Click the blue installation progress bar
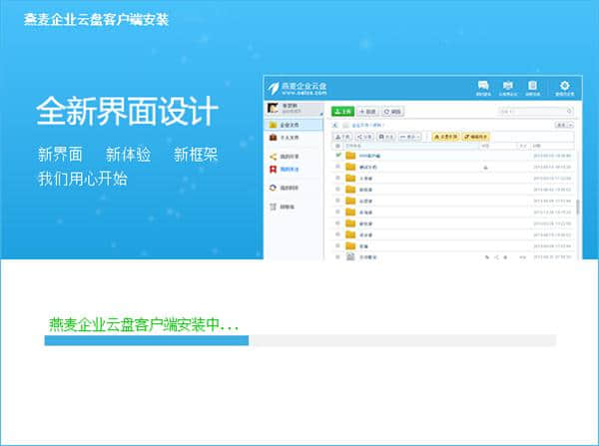This screenshot has height=446, width=599. click(147, 340)
